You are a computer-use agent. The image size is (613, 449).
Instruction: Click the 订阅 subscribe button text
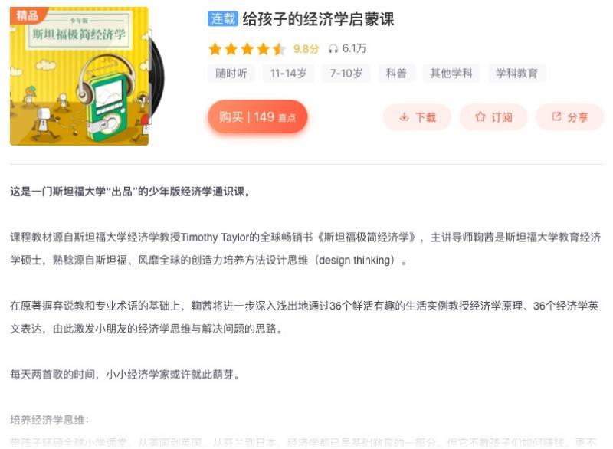(x=502, y=117)
